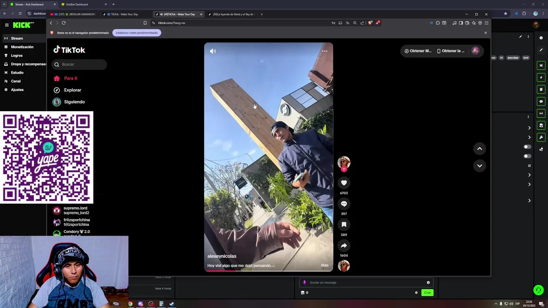Open Brave hamburger menu
Screen dimensions: 548x308
tap(486, 23)
